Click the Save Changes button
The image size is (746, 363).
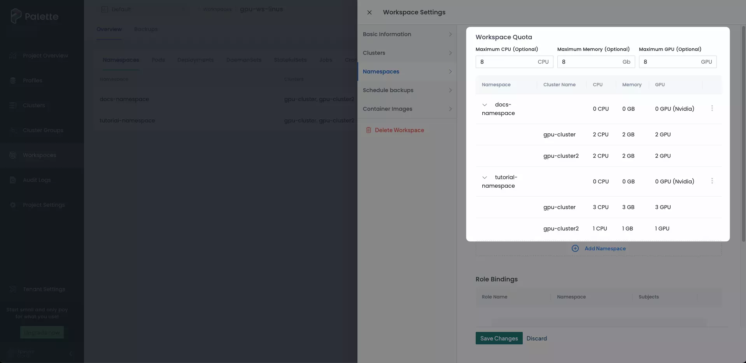[499, 338]
